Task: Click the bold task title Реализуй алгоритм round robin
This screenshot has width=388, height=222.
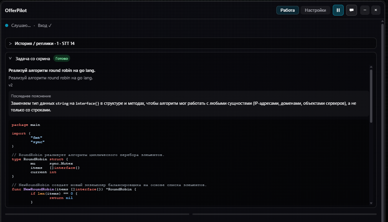Action: [x=52, y=70]
